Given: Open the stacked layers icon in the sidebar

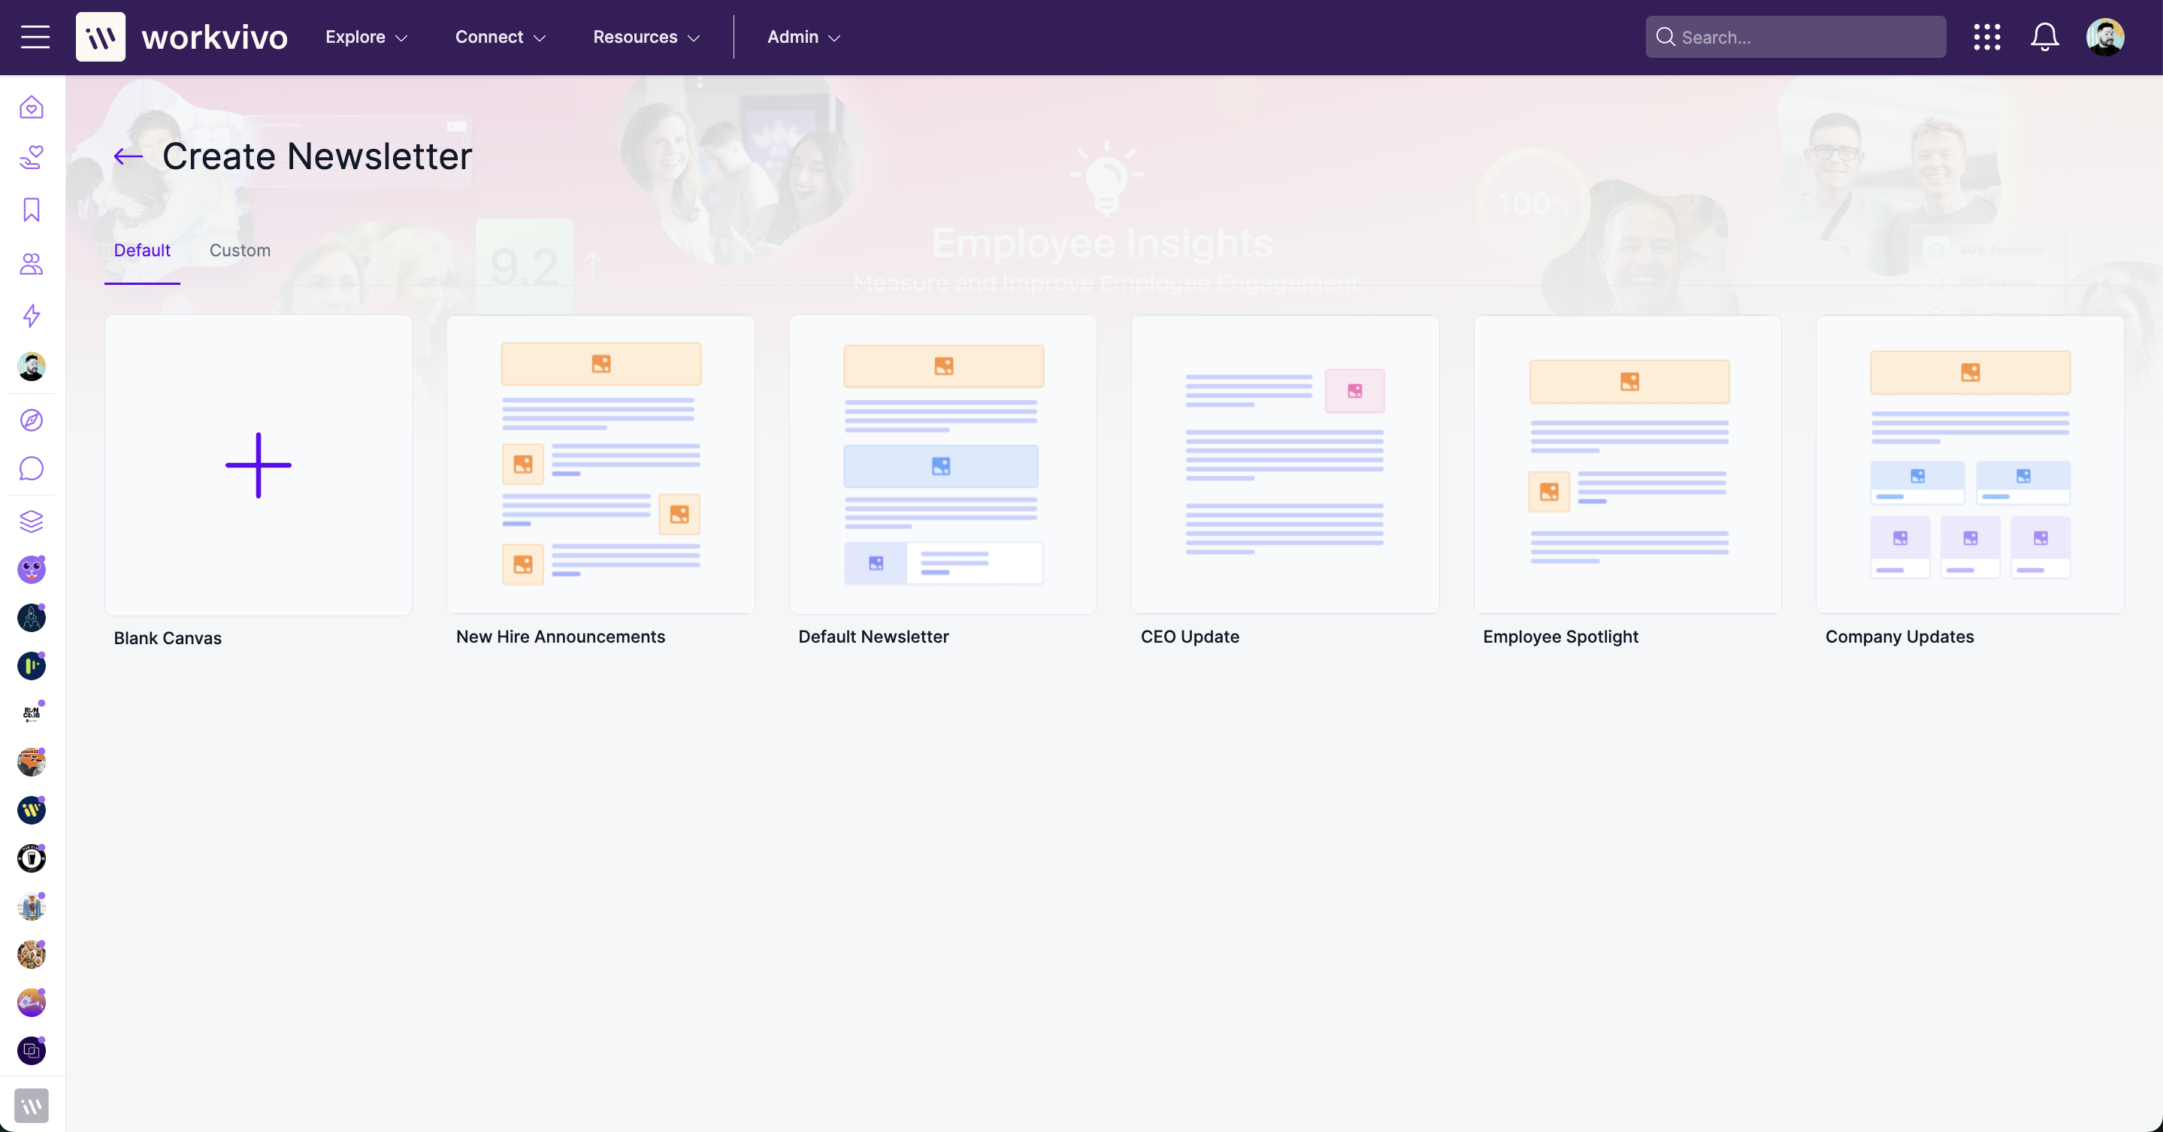Looking at the screenshot, I should [31, 522].
